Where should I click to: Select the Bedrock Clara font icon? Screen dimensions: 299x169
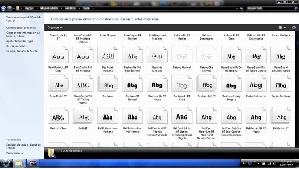point(58,116)
